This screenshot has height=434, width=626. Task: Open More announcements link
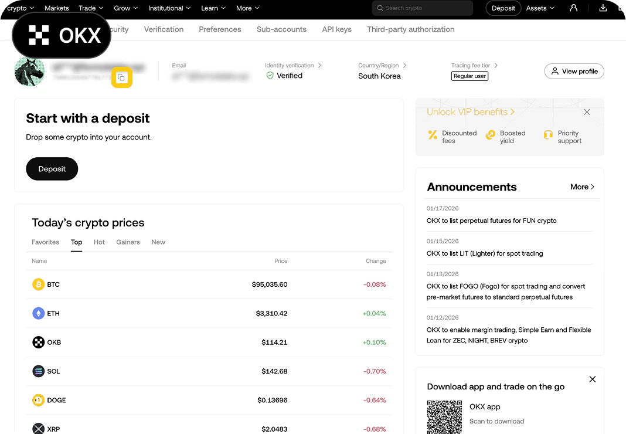point(582,187)
